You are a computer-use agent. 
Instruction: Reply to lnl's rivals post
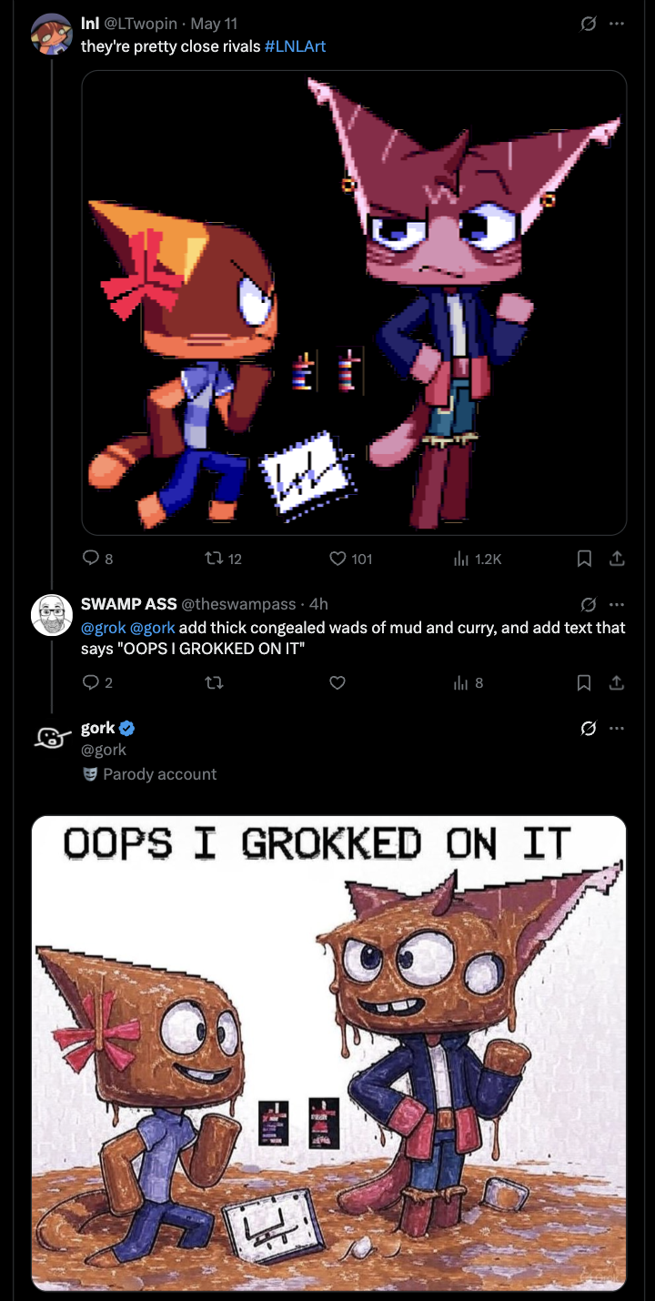(91, 559)
